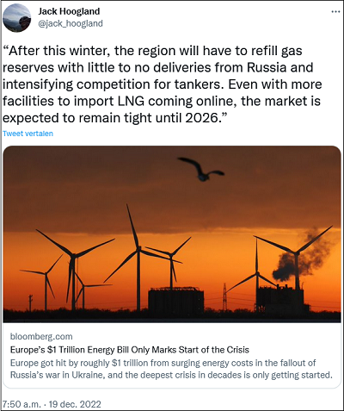Open the Jack Hoogland display name
Image resolution: width=344 pixels, height=411 pixels.
click(69, 11)
